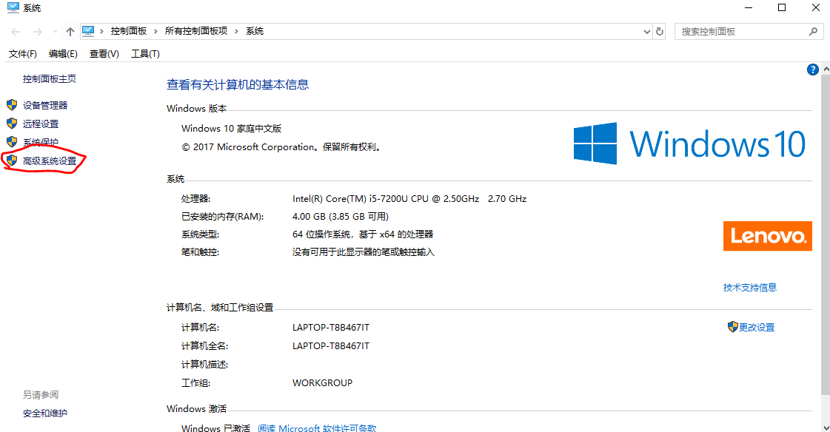The height and width of the screenshot is (432, 830).
Task: Close the 系统 window
Action: coord(816,8)
